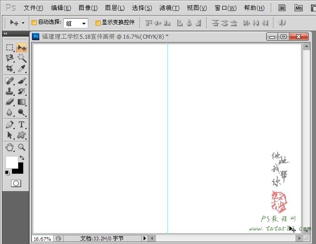This screenshot has height=244, width=316.
Task: Open the 帮助(H) menu
Action: coord(254,8)
